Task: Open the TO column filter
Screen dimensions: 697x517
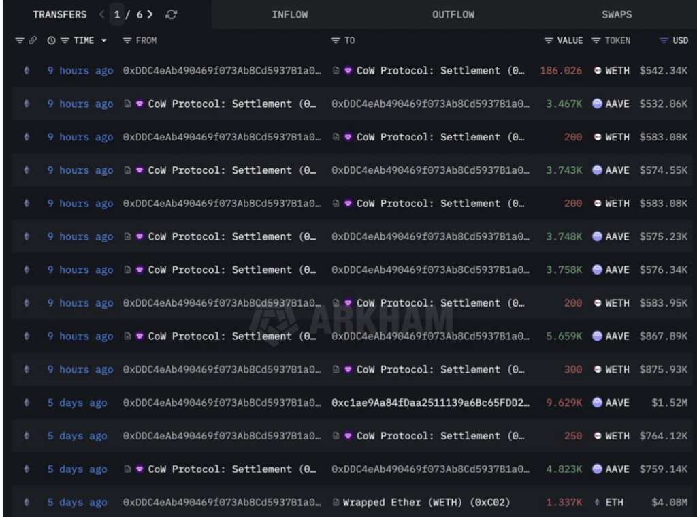Action: click(335, 41)
